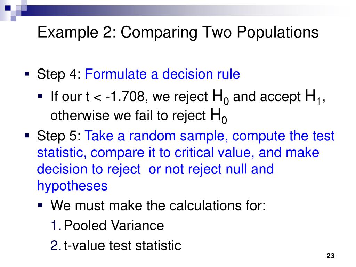The height and width of the screenshot is (267, 356).
Task: Click the "t-value test statistic" list item
Action: [x=122, y=245]
